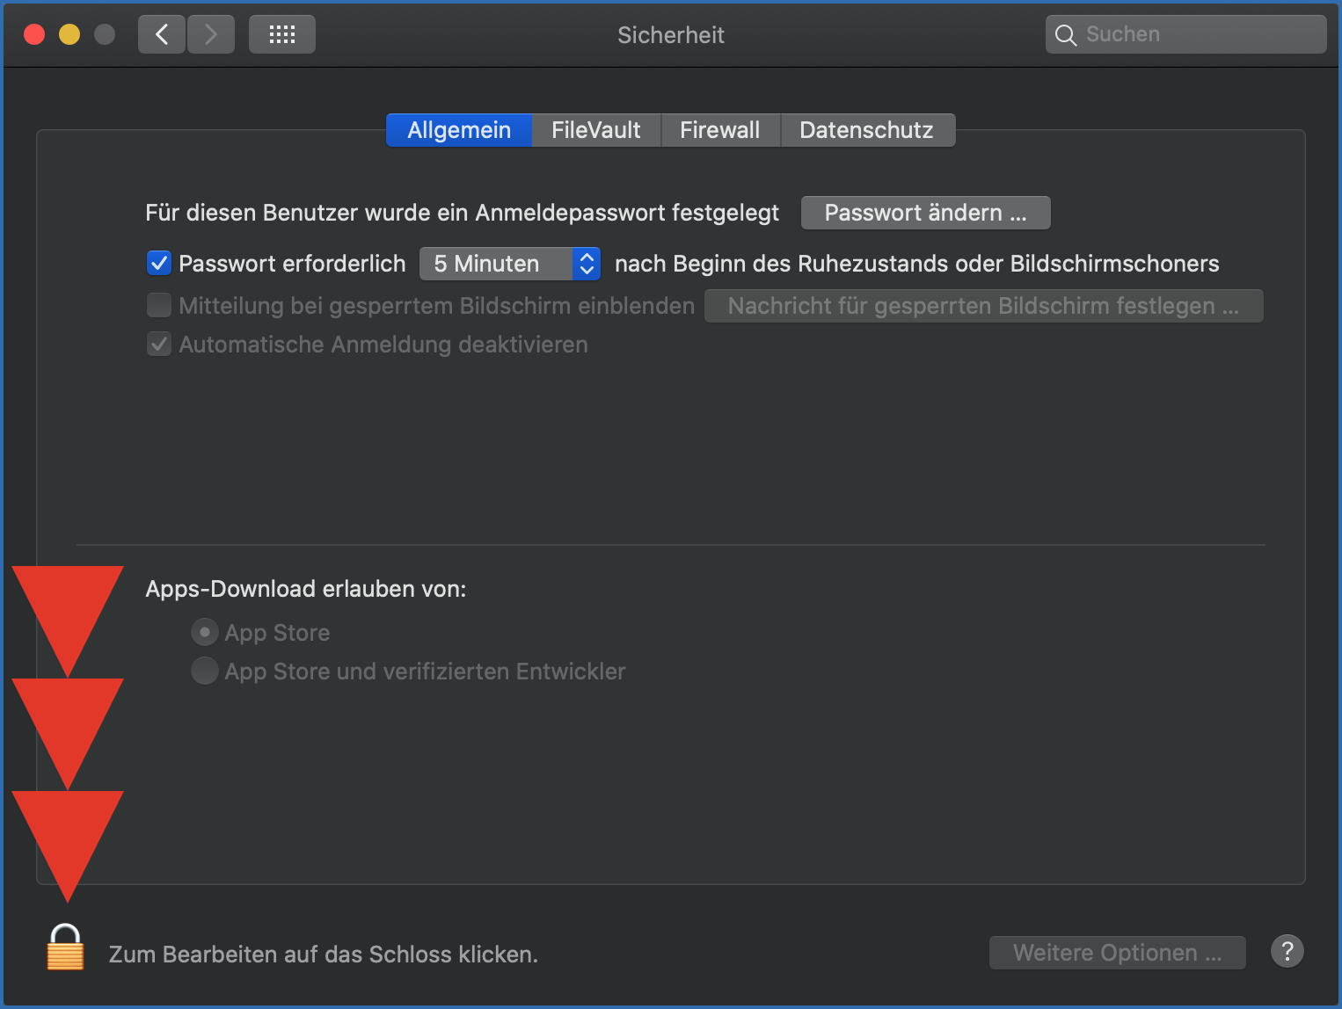Click the lock icon to allow editing
The height and width of the screenshot is (1009, 1342).
(65, 947)
